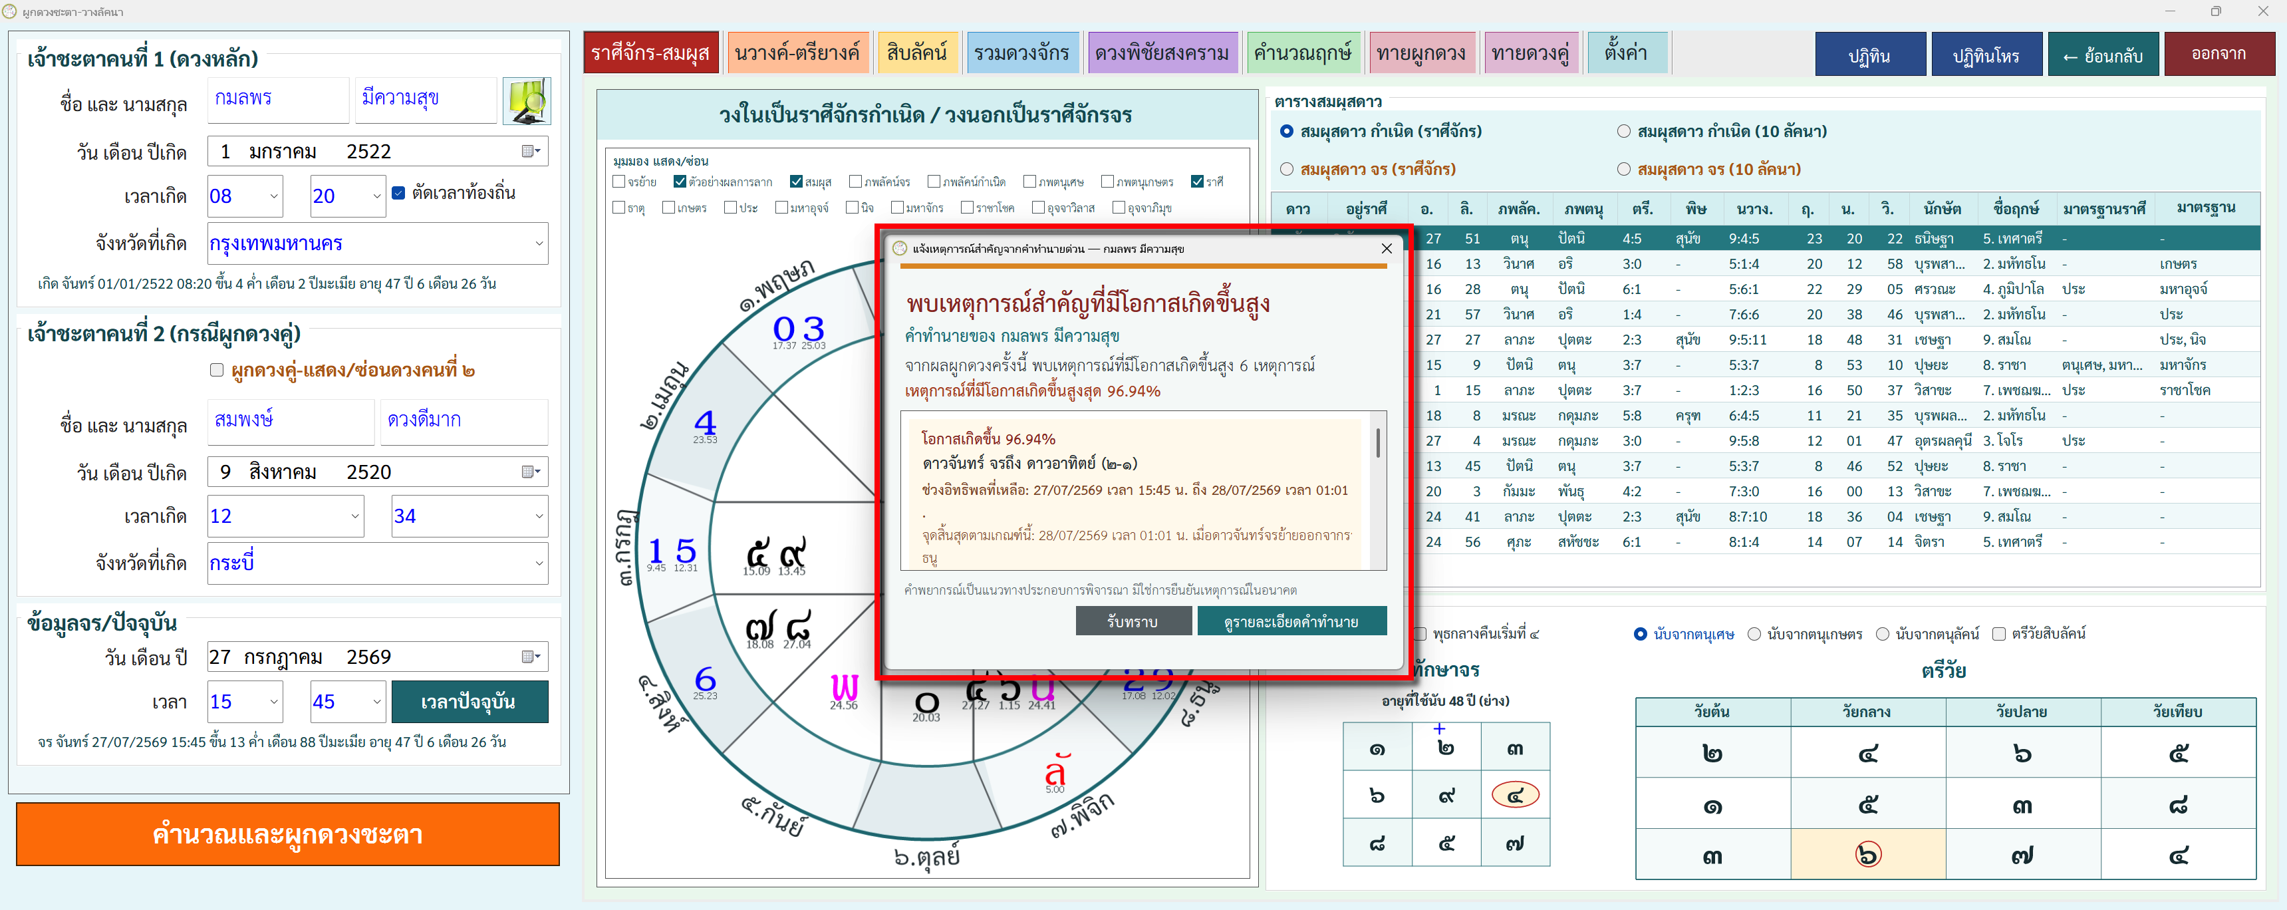2287x910 pixels.
Task: Select สมผุสดาว จร (ราศีจักร) radio option
Action: click(1286, 169)
